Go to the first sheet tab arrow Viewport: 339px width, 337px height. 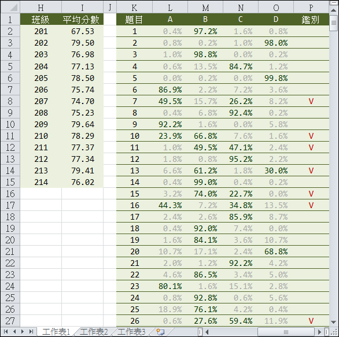coord(6,332)
